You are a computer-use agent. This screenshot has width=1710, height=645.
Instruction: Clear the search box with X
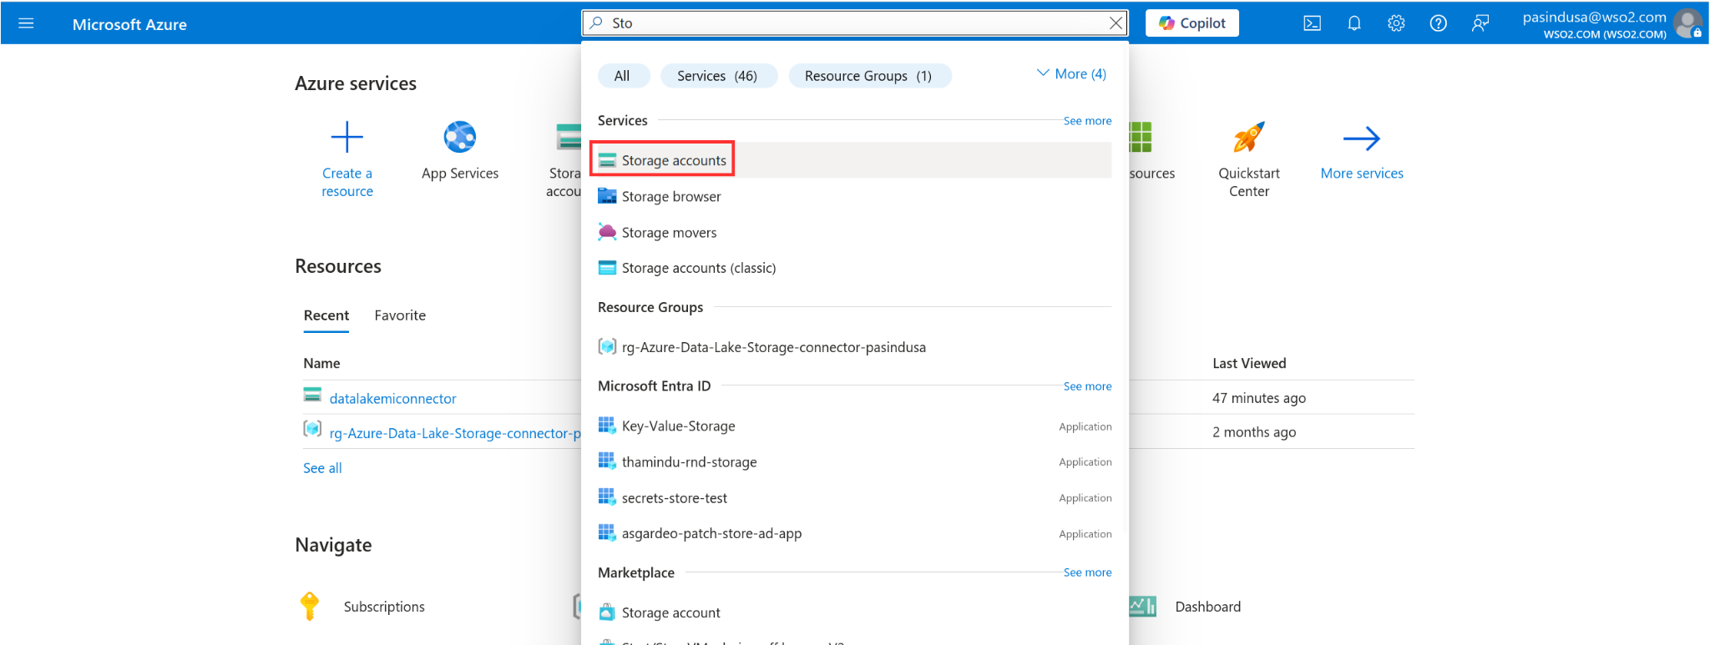(1116, 23)
